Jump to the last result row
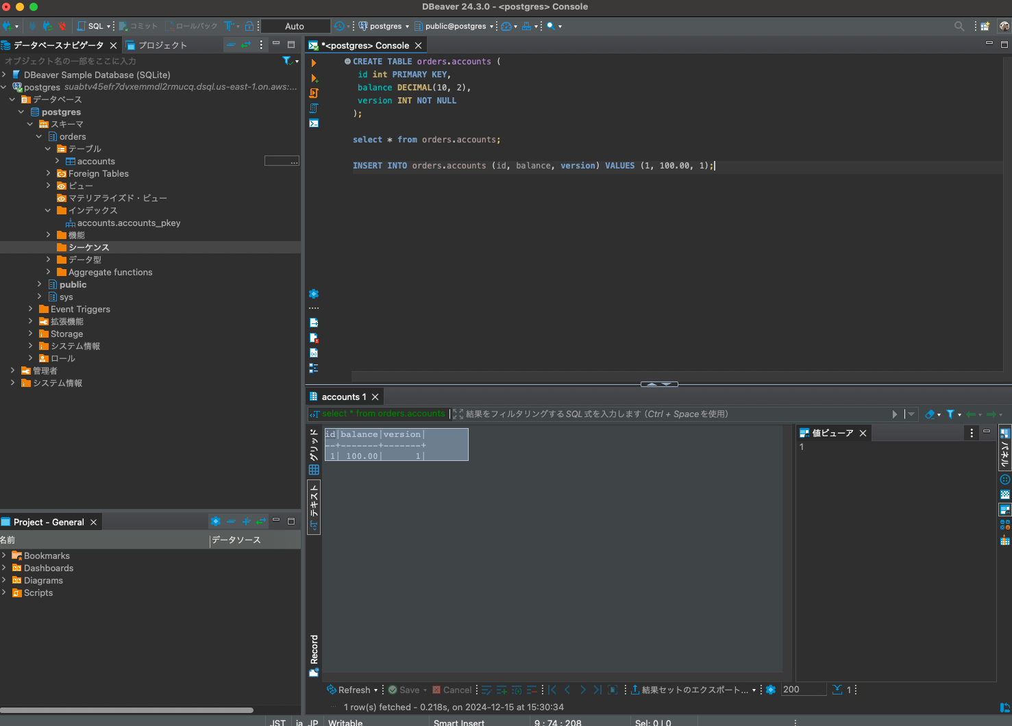Viewport: 1012px width, 726px height. [x=597, y=690]
